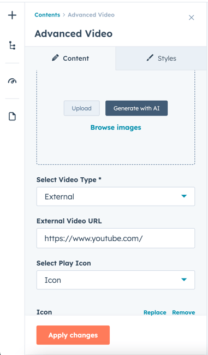
Task: Click the Upload button
Action: tap(81, 108)
